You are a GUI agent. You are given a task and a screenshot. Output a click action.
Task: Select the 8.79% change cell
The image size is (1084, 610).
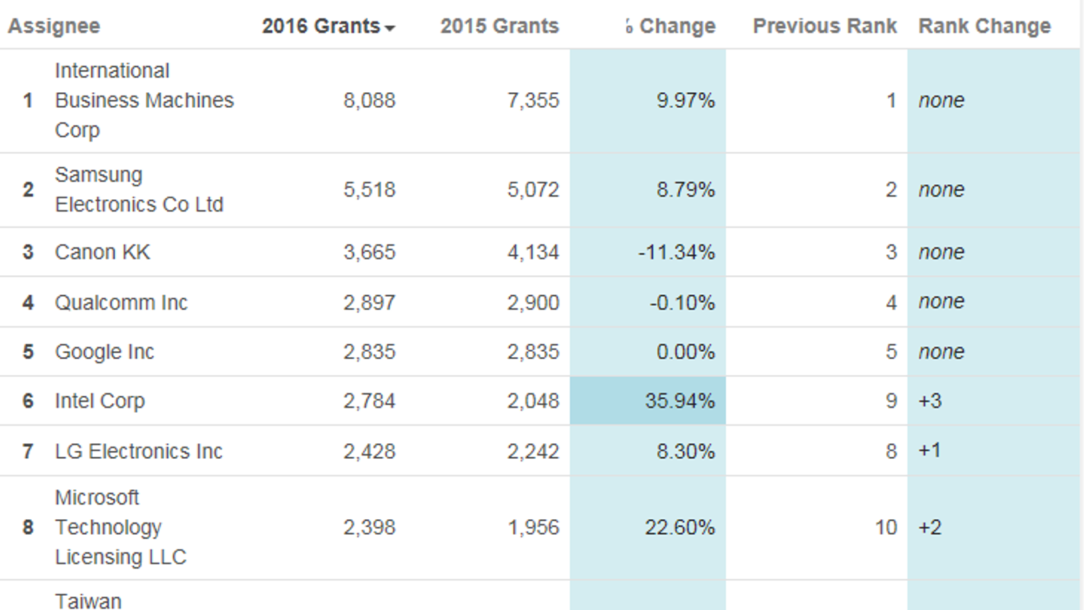pos(648,190)
